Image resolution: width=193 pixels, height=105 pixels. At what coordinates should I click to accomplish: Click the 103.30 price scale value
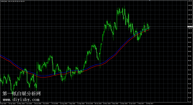point(190,10)
